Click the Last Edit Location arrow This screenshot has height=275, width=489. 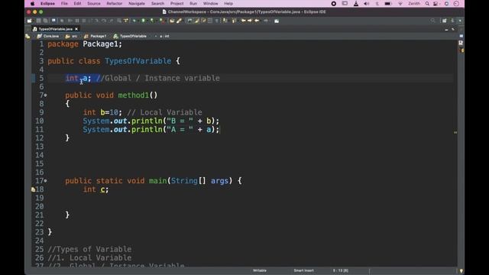[x=243, y=21]
